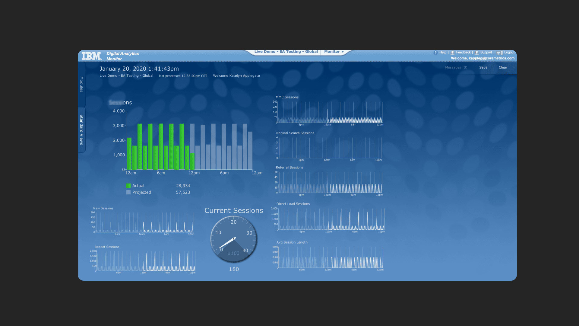Click the Feedback headset icon
The width and height of the screenshot is (579, 326).
(452, 53)
